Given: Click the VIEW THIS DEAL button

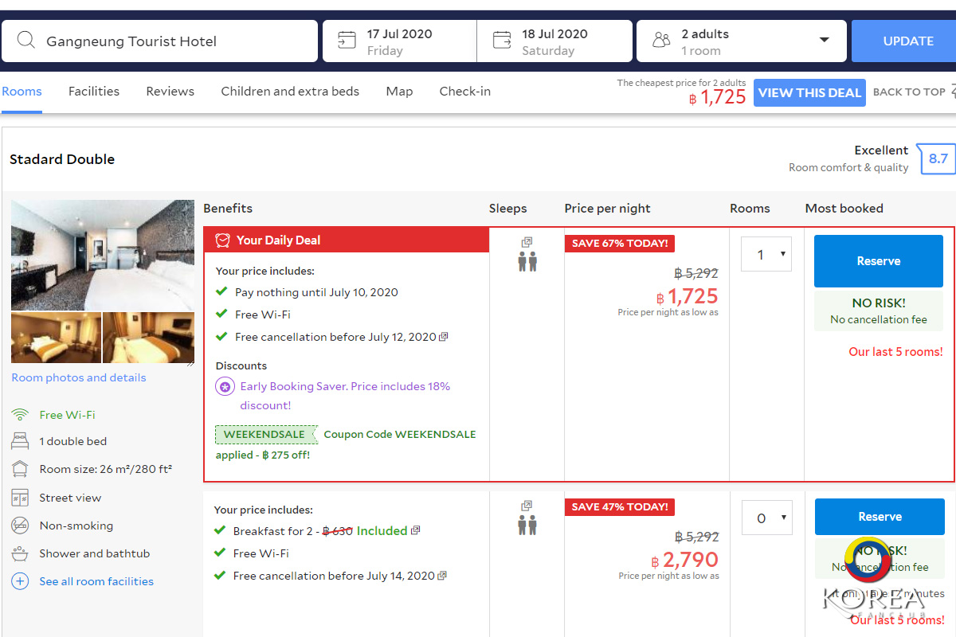Looking at the screenshot, I should click(809, 93).
